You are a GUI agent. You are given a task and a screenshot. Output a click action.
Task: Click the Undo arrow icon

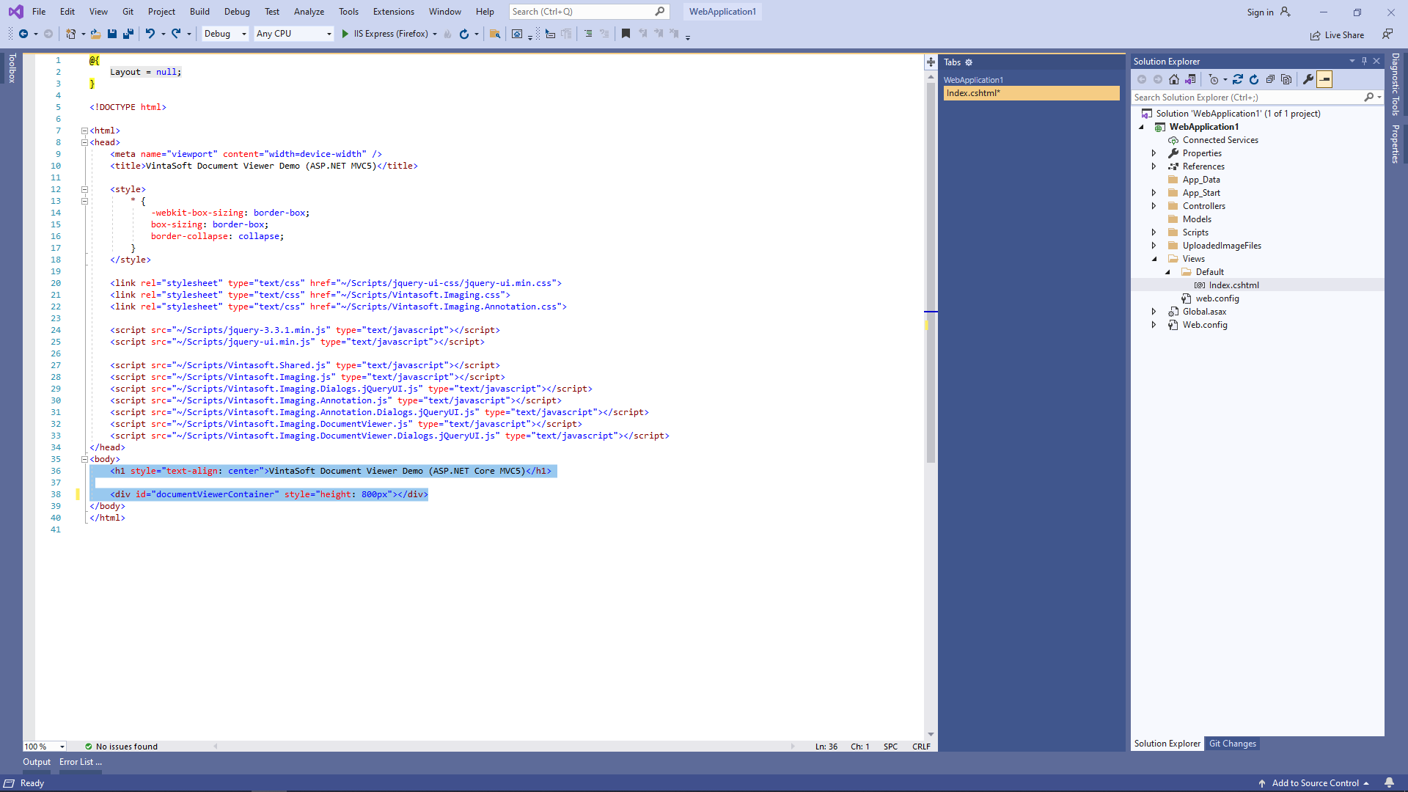[150, 34]
